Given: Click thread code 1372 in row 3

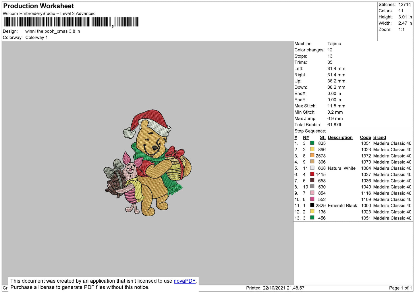Looking at the screenshot, I should coord(366,156).
